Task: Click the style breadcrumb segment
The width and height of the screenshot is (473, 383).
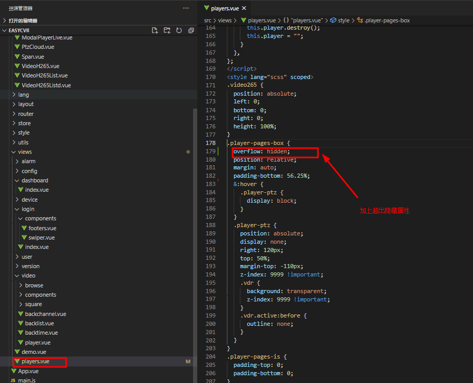Action: [x=340, y=20]
